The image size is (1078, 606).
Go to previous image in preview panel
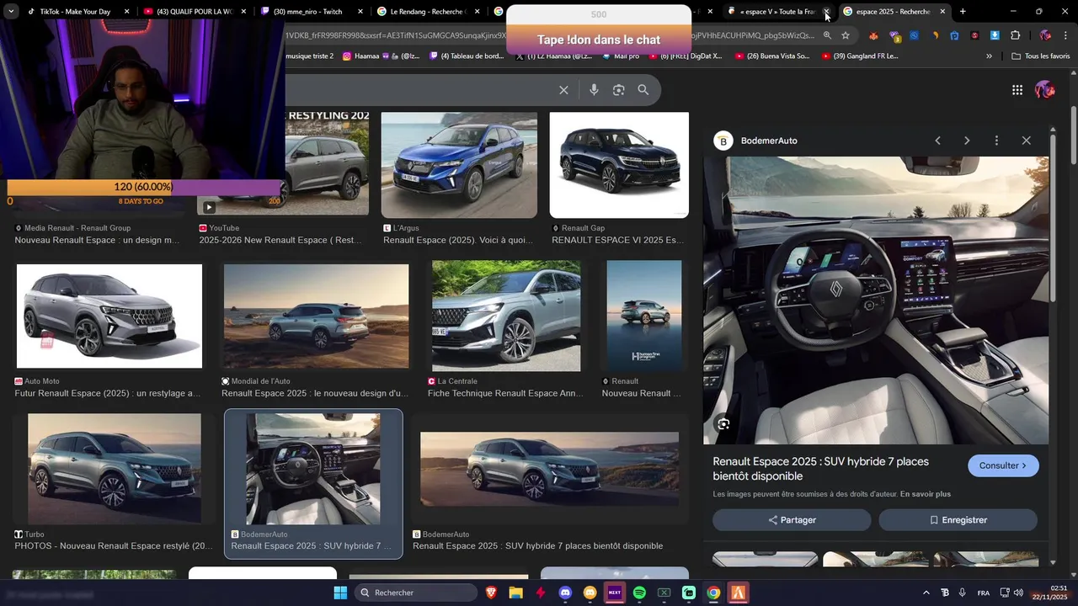(x=937, y=141)
